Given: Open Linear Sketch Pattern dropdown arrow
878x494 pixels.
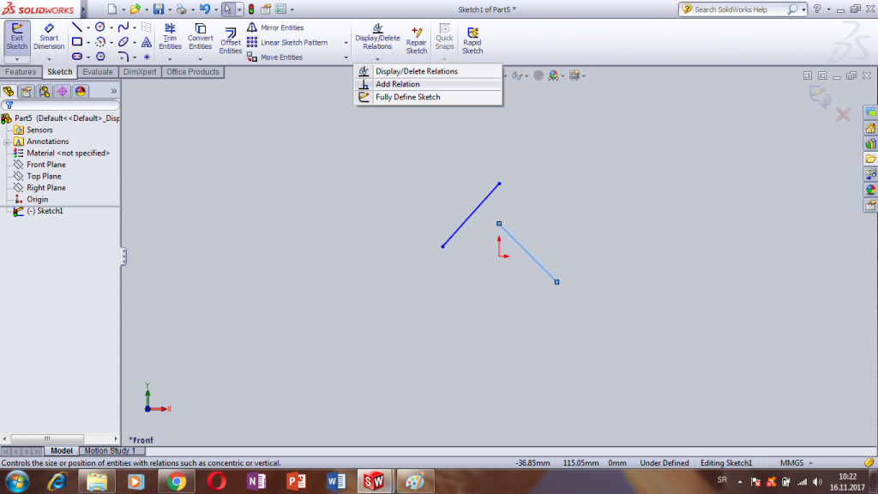Looking at the screenshot, I should 346,43.
